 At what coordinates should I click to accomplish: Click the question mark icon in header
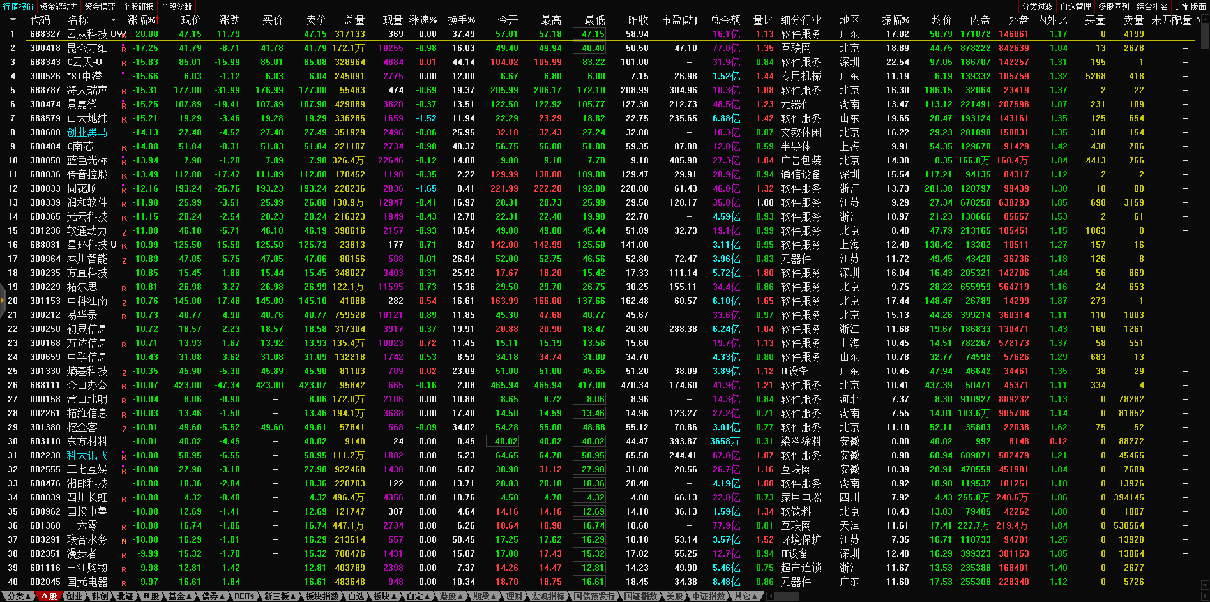pyautogui.click(x=1199, y=20)
